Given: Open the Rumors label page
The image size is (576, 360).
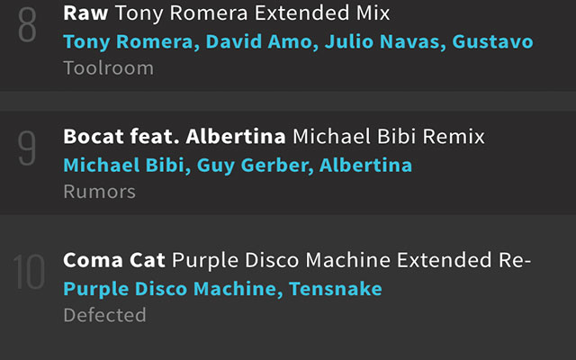Looking at the screenshot, I should 99,192.
